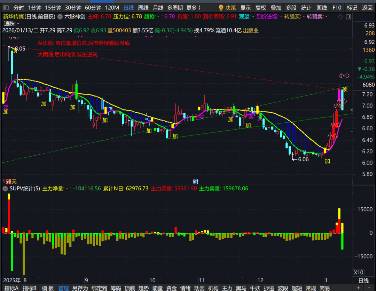The image size is (376, 291).
Task: Toggle the side panel layout icon
Action: point(348,17)
